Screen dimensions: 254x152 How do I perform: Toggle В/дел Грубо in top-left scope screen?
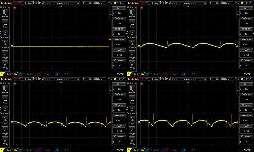[119, 53]
